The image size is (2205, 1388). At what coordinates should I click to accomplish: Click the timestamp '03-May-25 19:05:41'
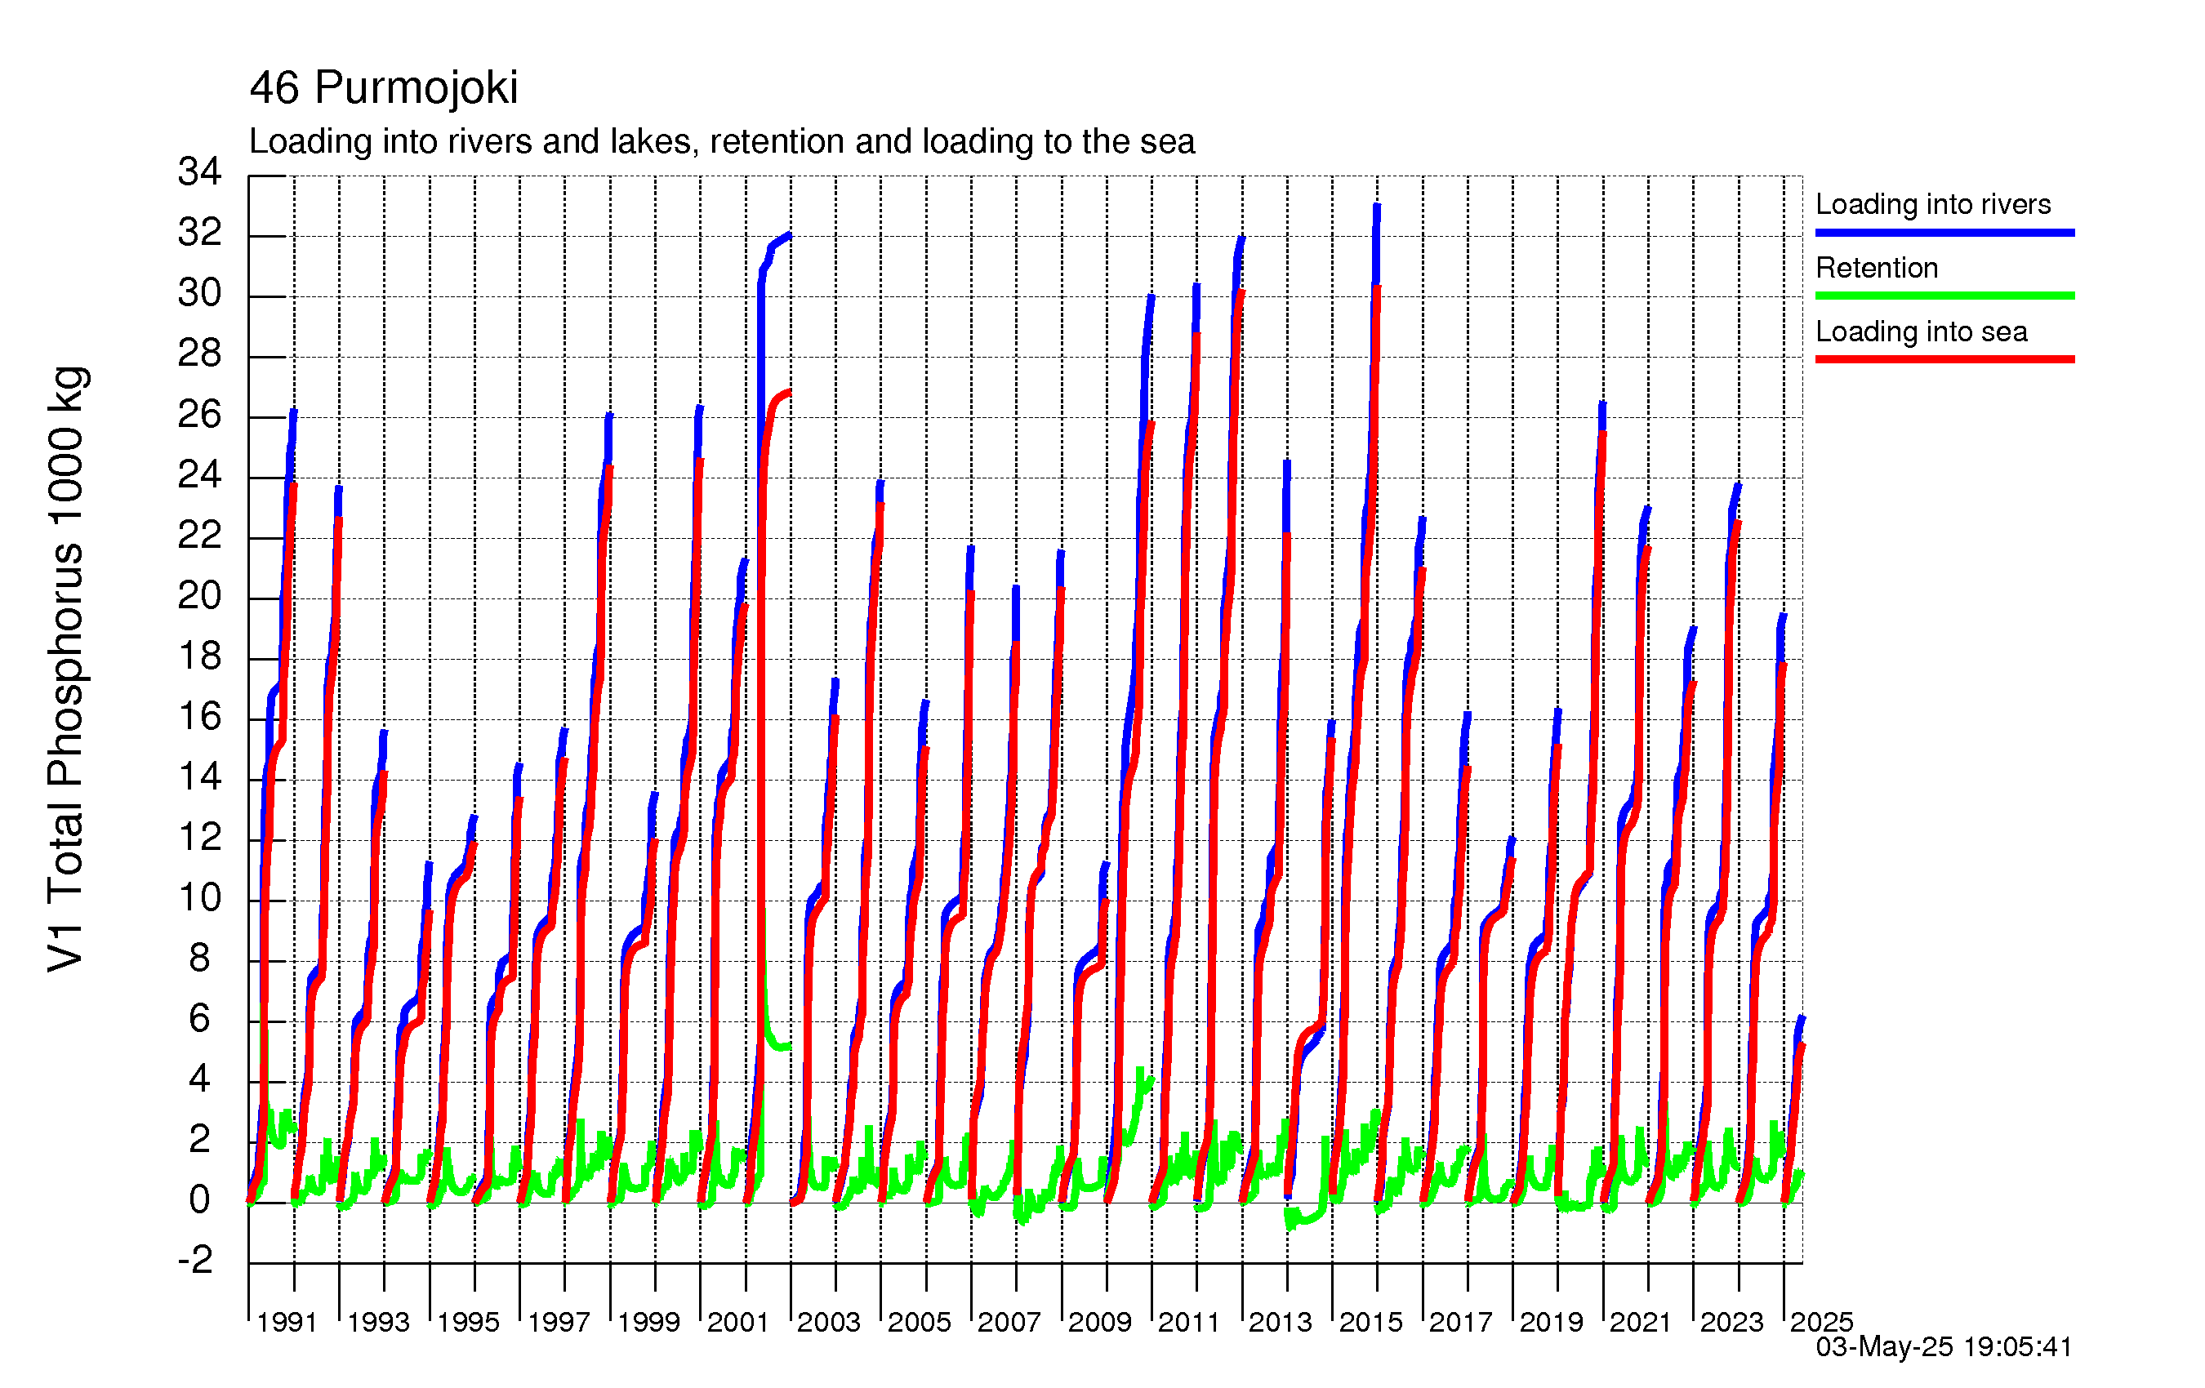tap(1943, 1347)
